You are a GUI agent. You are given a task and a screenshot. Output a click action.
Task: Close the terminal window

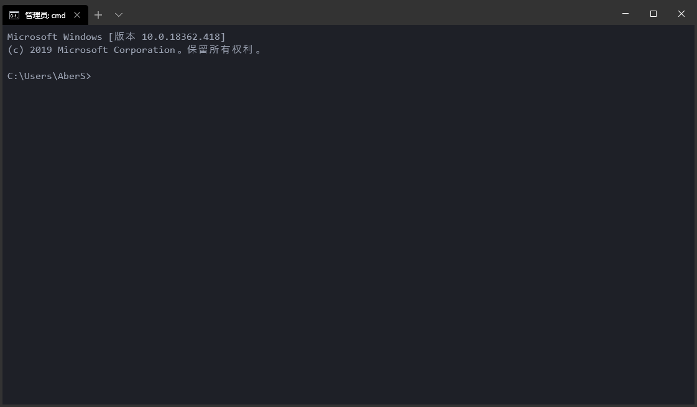click(x=681, y=14)
